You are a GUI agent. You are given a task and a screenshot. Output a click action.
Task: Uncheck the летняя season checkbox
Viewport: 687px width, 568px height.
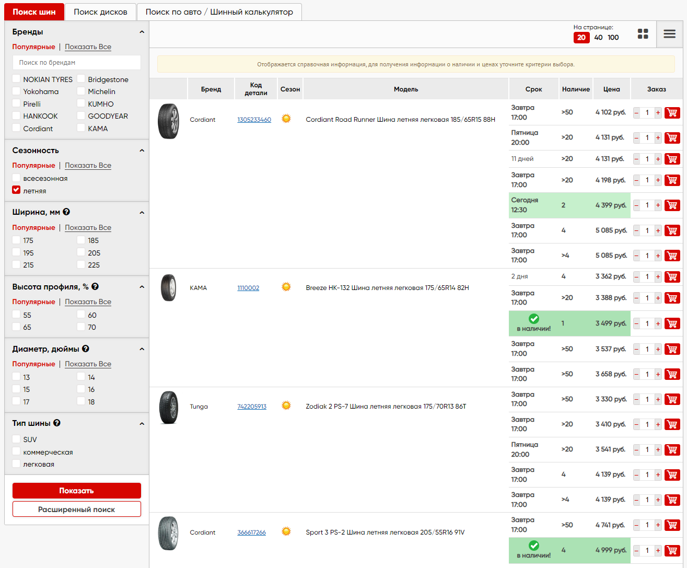[x=16, y=190]
